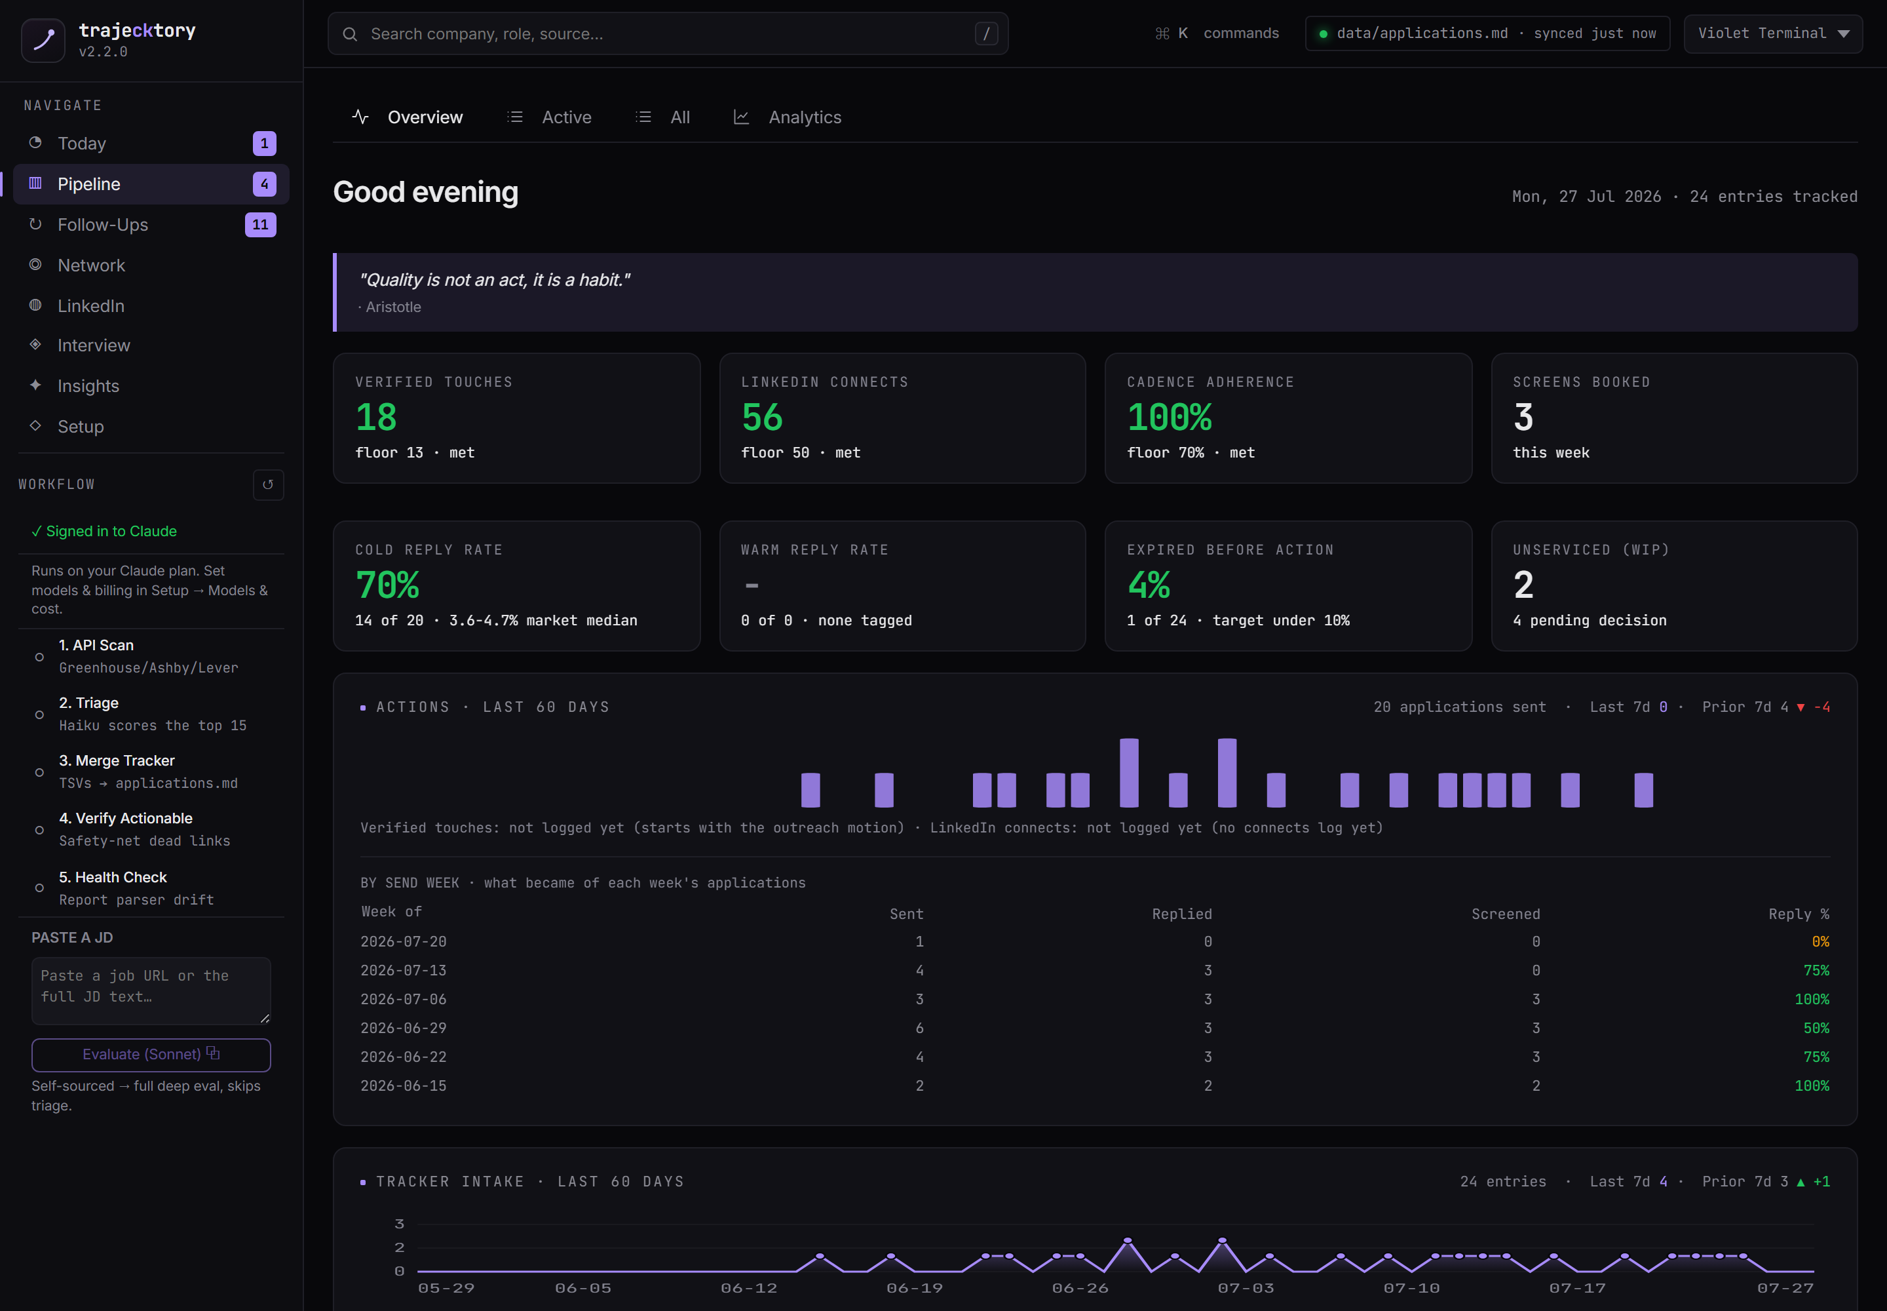Open Follow-Ups in the sidebar
The image size is (1887, 1311).
tap(151, 224)
